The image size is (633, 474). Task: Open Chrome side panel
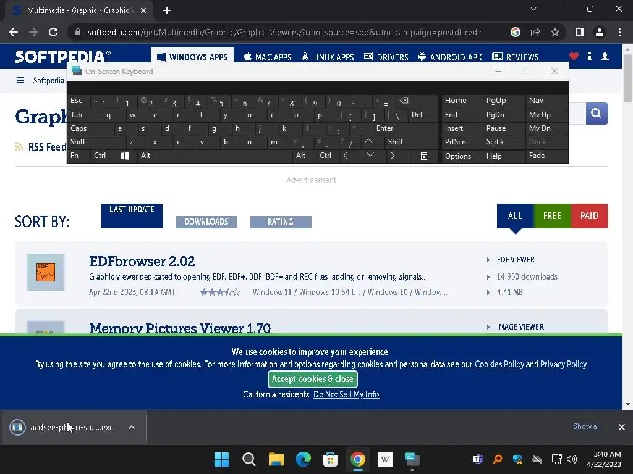pyautogui.click(x=580, y=32)
